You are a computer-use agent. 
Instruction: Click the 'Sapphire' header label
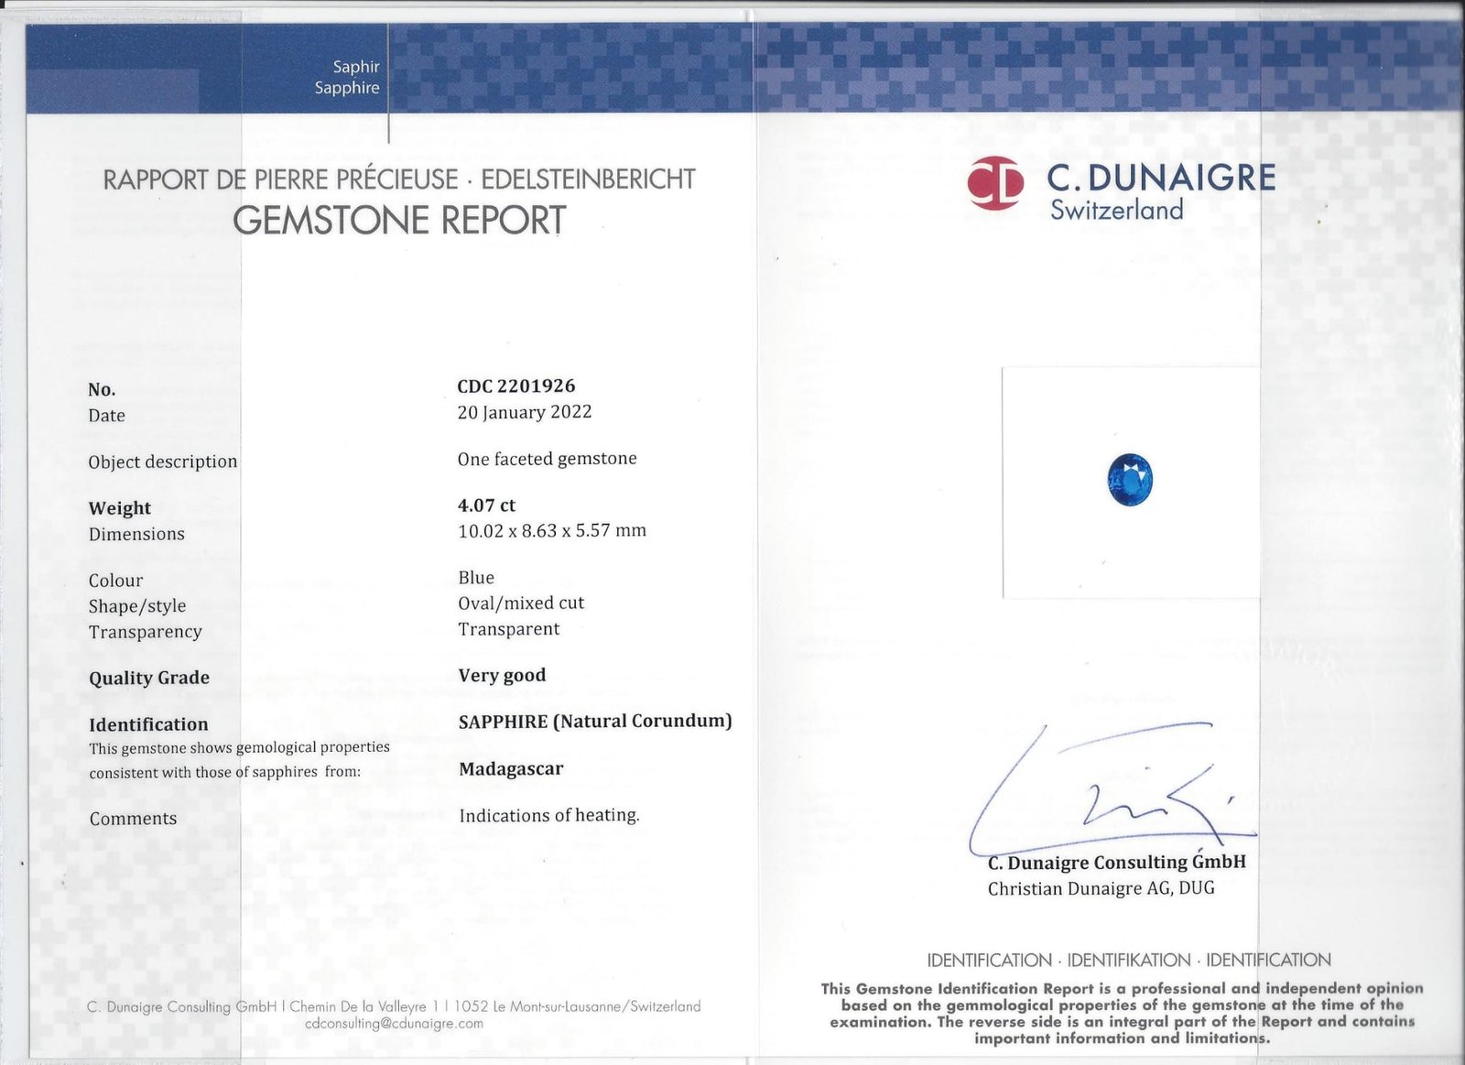(x=347, y=88)
